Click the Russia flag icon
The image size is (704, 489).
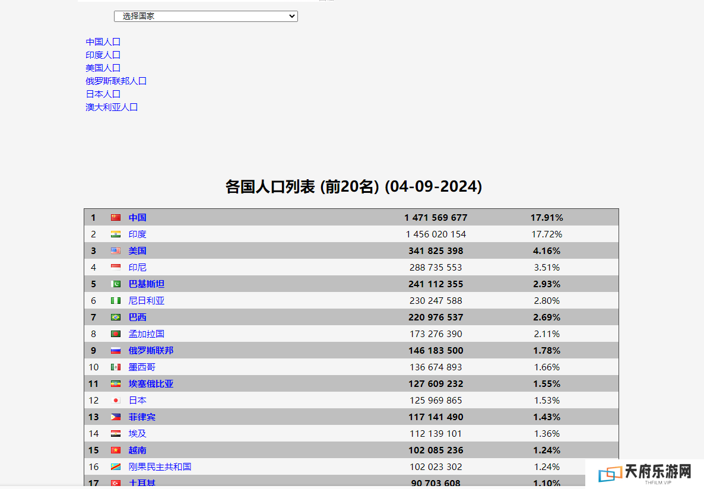click(116, 350)
